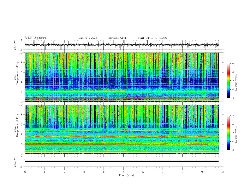Click the 'ch.3(V)' axis label
250x193 pixels.
coord(15,162)
